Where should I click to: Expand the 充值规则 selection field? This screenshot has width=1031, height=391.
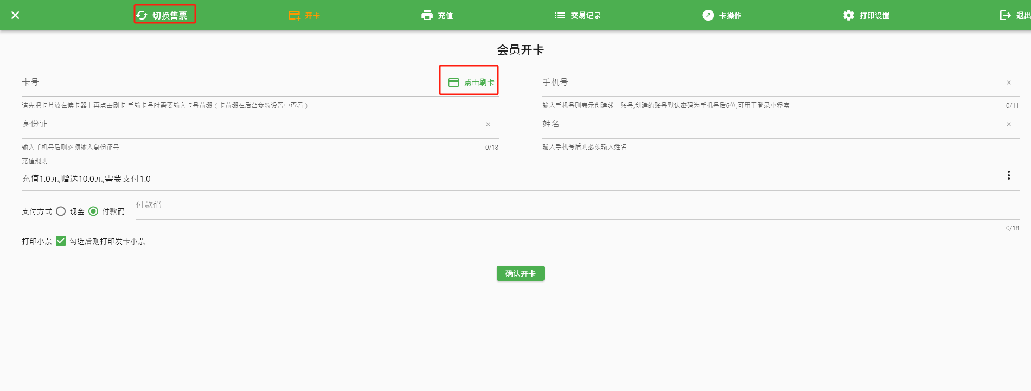pos(488,178)
